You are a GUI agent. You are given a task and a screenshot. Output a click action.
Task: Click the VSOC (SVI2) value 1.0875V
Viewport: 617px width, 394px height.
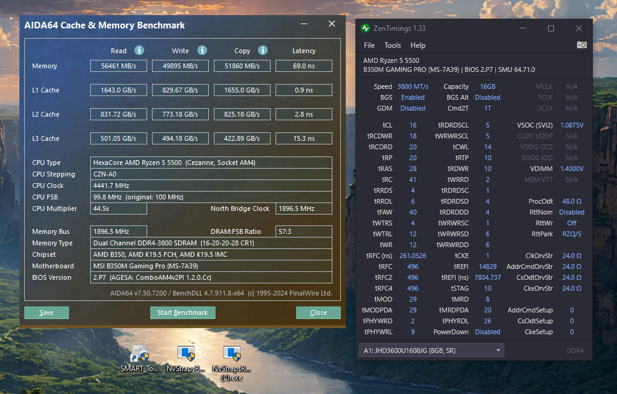pos(572,125)
